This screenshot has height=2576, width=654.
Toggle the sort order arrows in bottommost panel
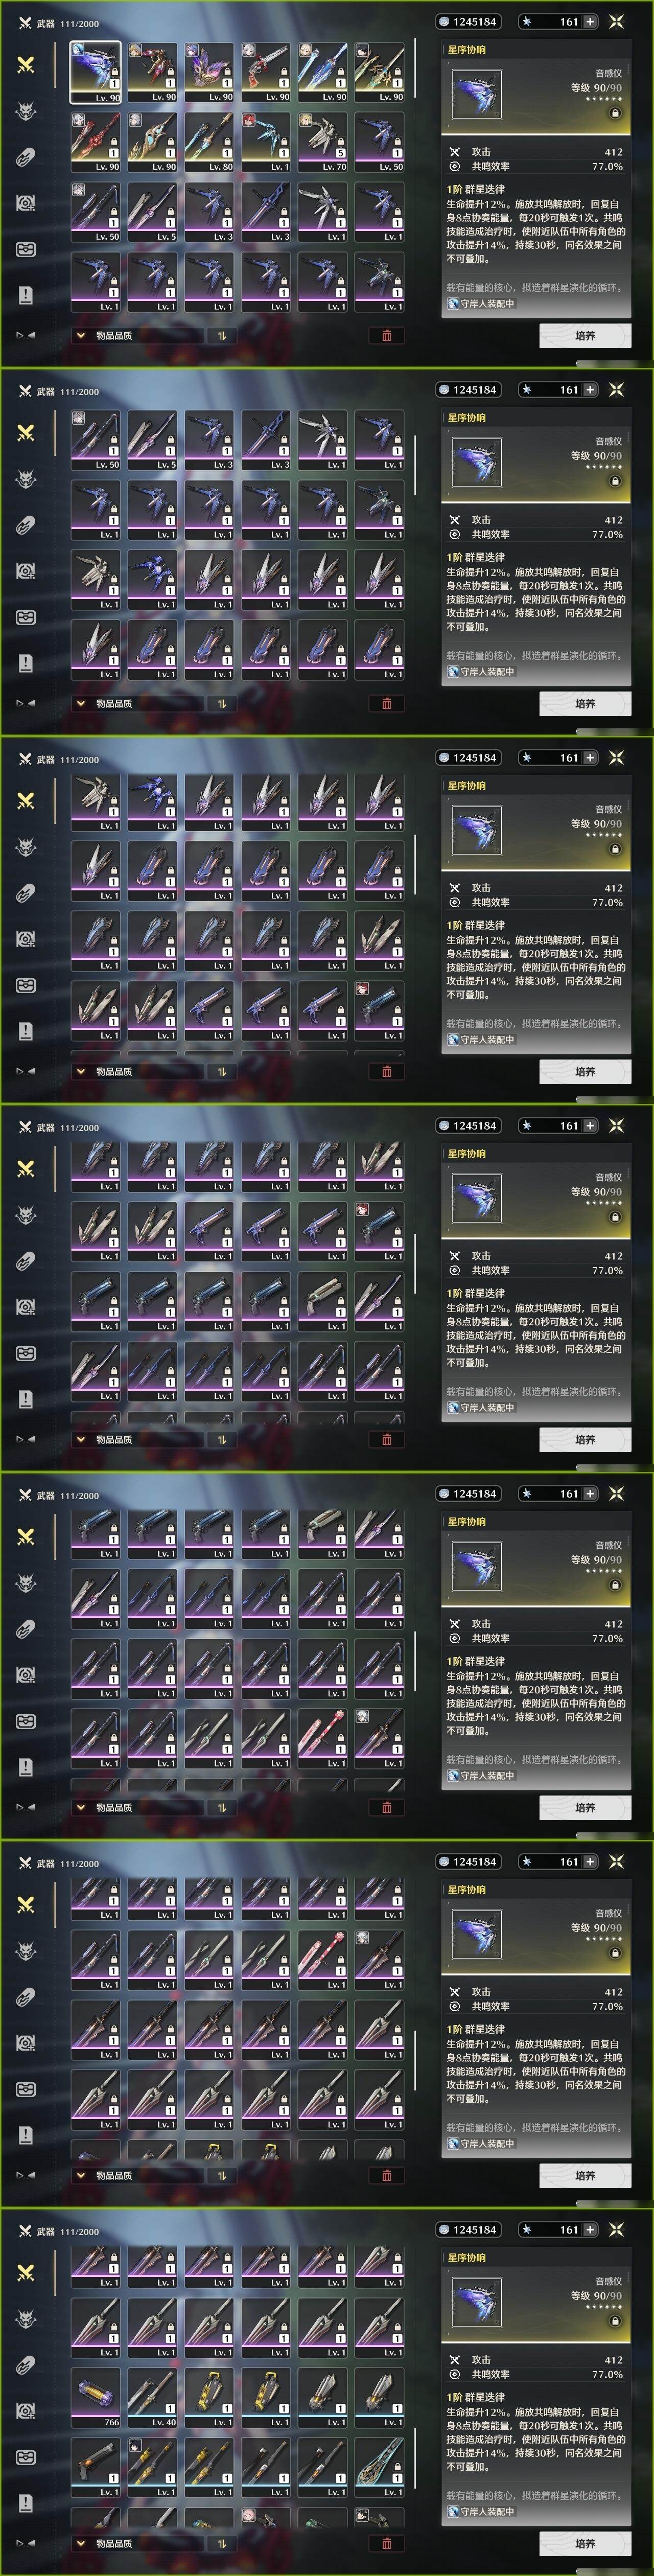tap(222, 2543)
